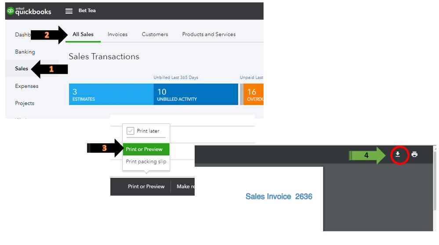Click Print or Preview in bottom bar
The height and width of the screenshot is (245, 439).
146,187
